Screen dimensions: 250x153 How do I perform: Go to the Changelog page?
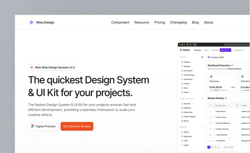tap(178, 22)
